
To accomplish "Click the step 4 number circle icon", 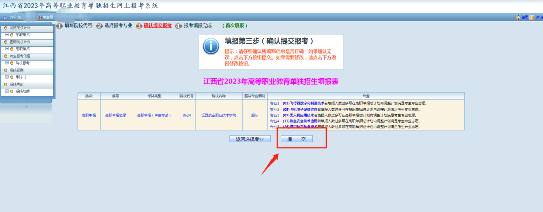I will (178, 26).
